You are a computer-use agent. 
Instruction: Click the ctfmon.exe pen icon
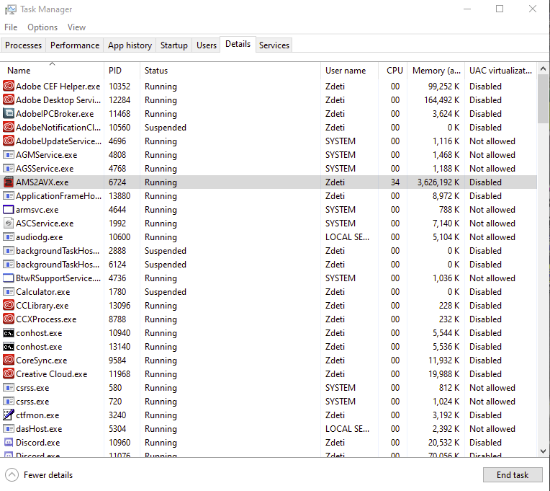[9, 415]
